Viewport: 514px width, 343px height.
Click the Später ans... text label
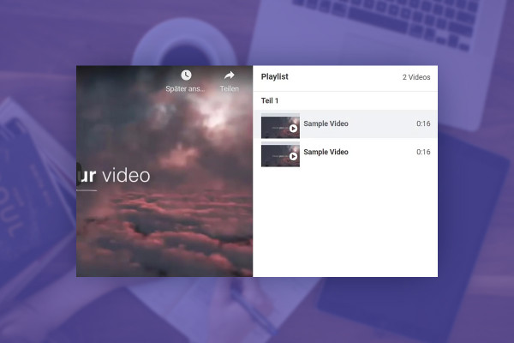point(185,88)
